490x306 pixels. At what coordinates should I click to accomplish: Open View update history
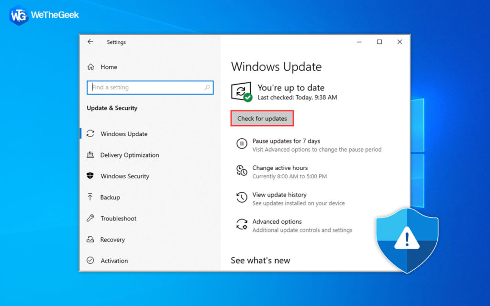point(279,195)
